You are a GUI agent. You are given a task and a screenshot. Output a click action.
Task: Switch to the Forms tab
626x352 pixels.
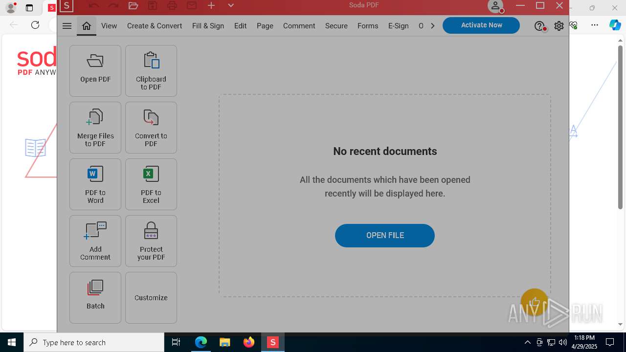click(x=368, y=26)
